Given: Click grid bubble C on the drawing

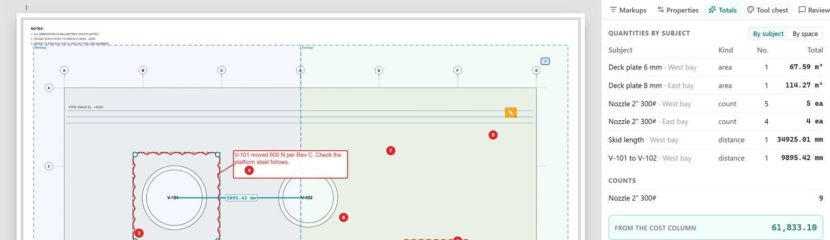Looking at the screenshot, I should (222, 70).
